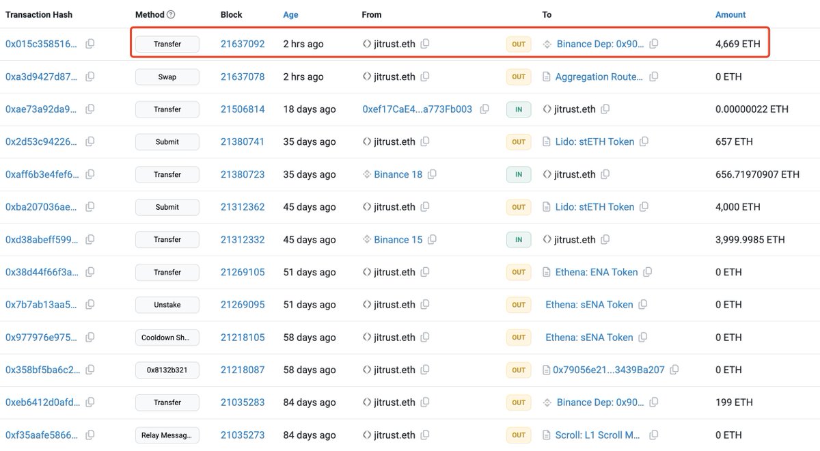Open the Aggregation Router contract page

coord(600,77)
